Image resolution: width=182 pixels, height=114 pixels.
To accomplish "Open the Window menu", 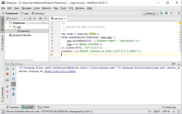I will click(x=80, y=8).
